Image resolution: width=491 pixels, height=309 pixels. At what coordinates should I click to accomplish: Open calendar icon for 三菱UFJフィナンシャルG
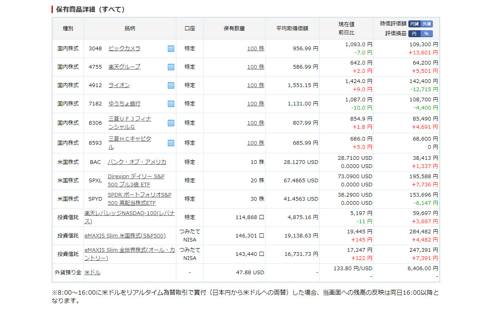pyautogui.click(x=171, y=123)
